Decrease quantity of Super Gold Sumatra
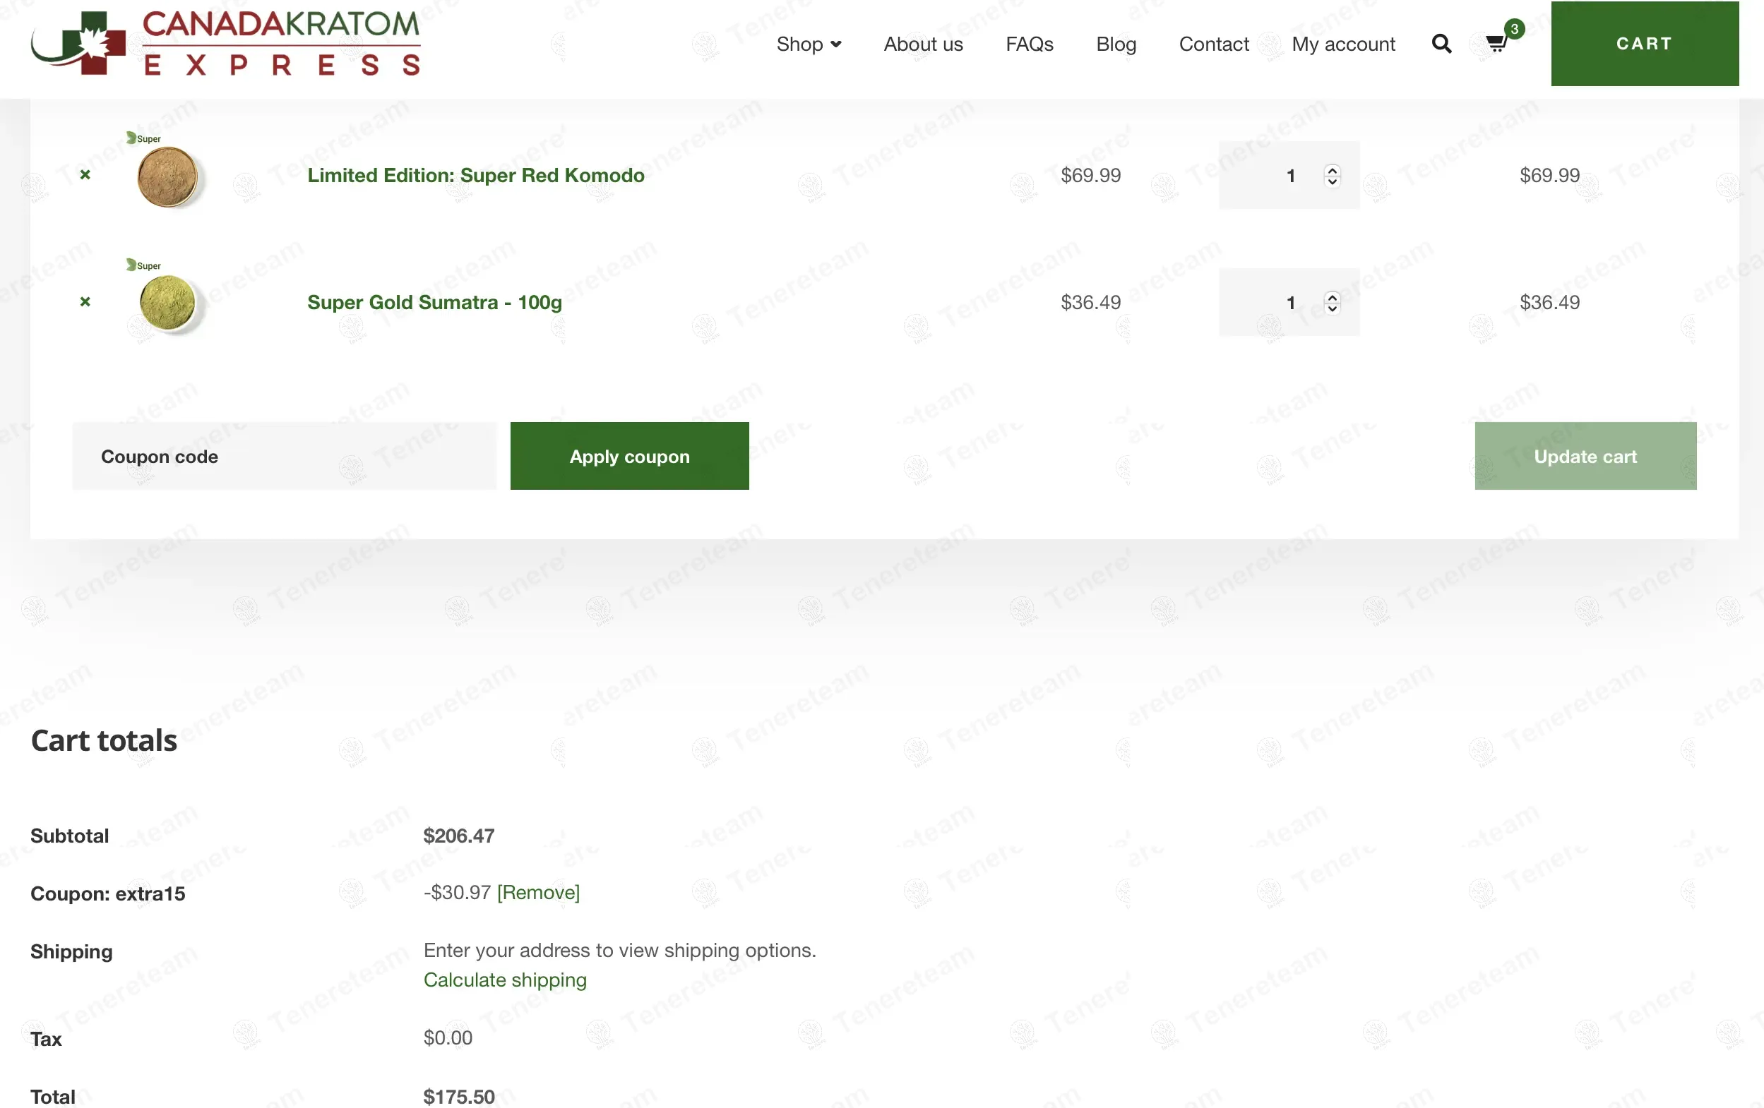The height and width of the screenshot is (1108, 1764). [x=1332, y=308]
